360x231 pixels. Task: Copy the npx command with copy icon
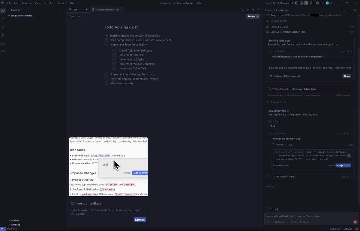(x=349, y=156)
